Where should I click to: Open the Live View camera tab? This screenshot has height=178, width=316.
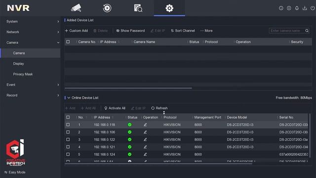tap(76, 8)
